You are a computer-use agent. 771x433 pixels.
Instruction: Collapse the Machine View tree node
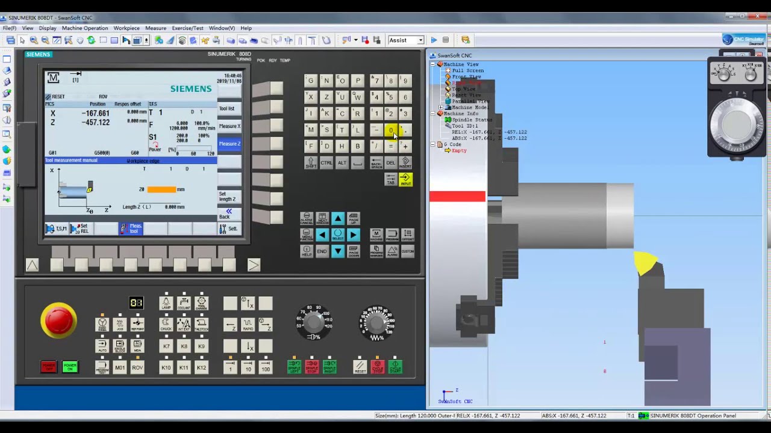pyautogui.click(x=433, y=64)
